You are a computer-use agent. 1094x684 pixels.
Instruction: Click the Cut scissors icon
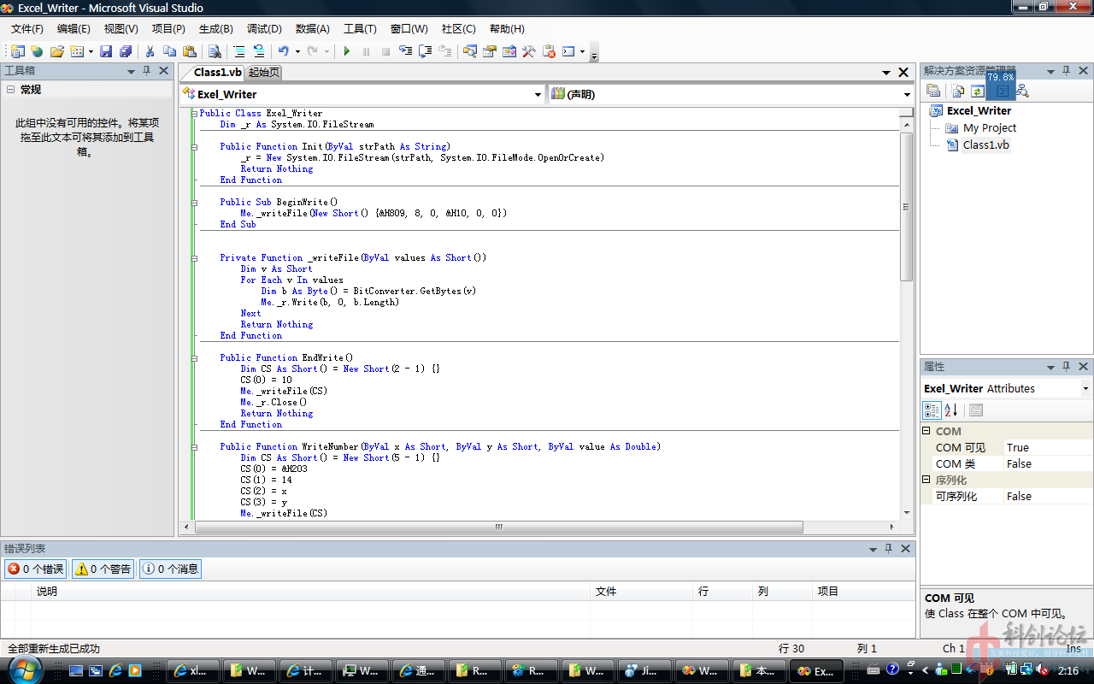[x=150, y=51]
